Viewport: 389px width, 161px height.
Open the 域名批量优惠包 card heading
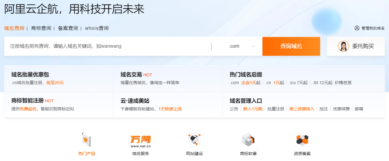point(30,75)
